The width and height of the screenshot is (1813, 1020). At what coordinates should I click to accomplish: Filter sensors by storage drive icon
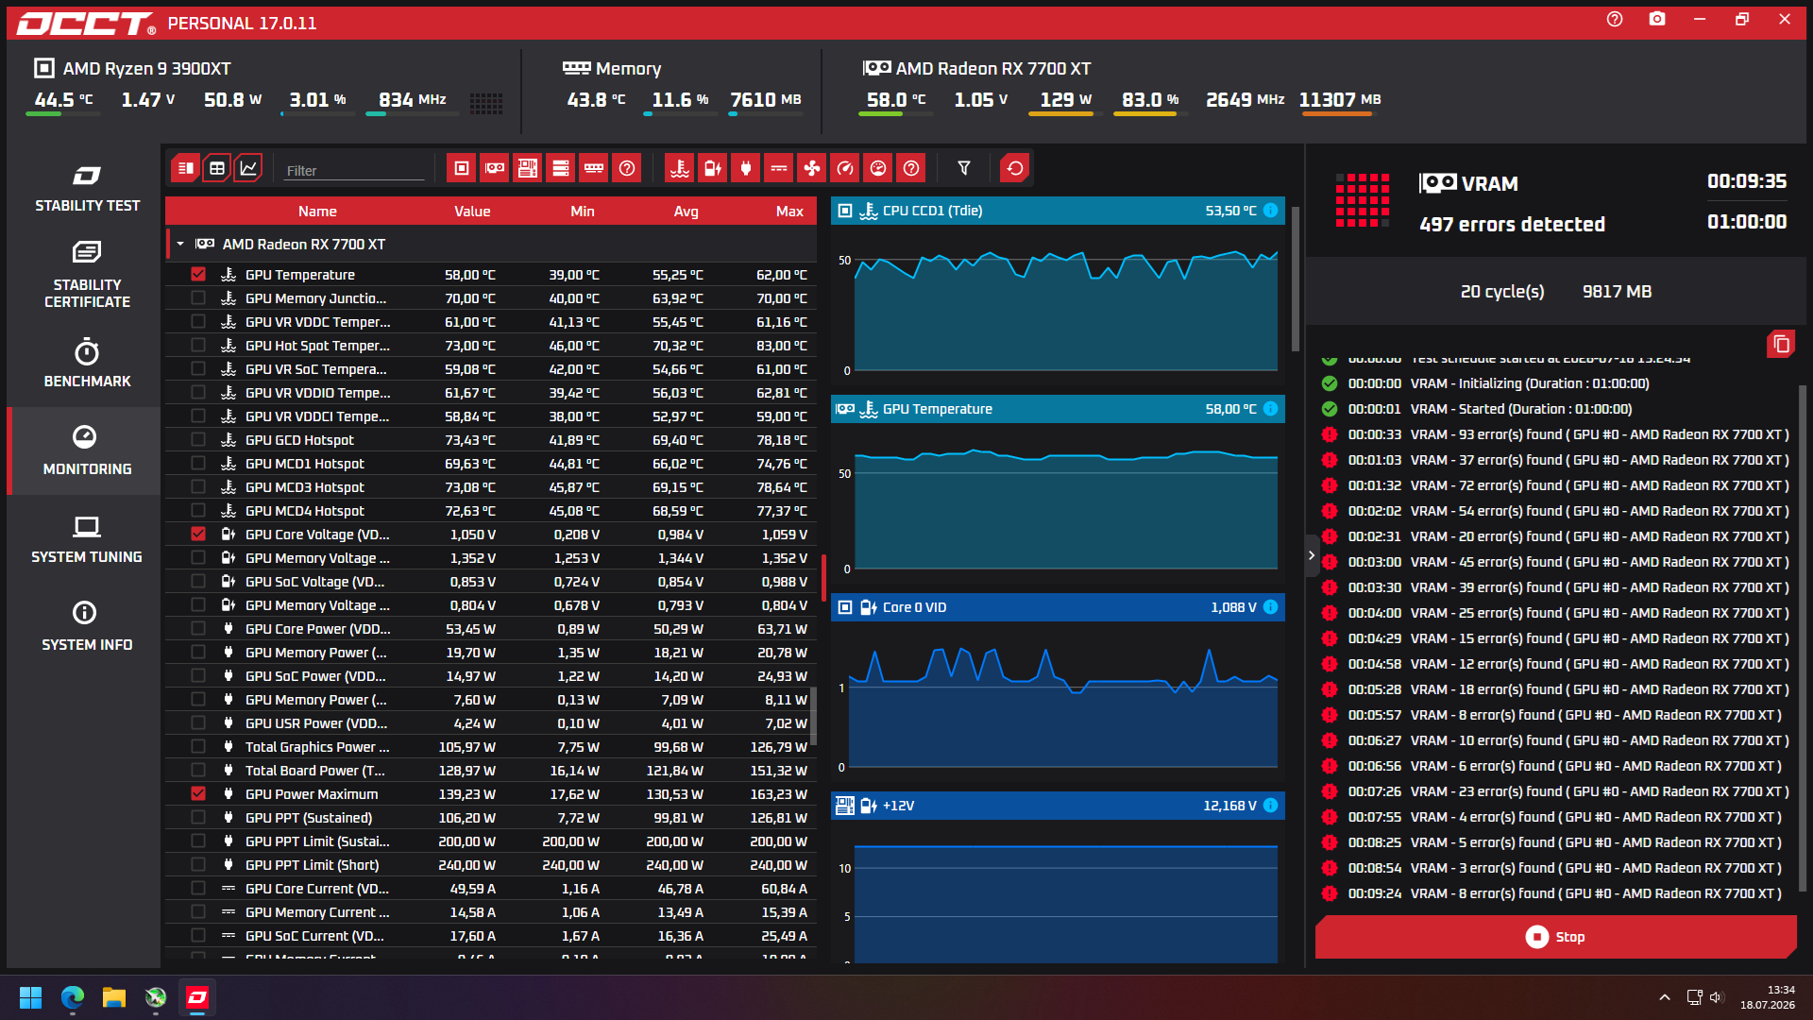coord(561,168)
